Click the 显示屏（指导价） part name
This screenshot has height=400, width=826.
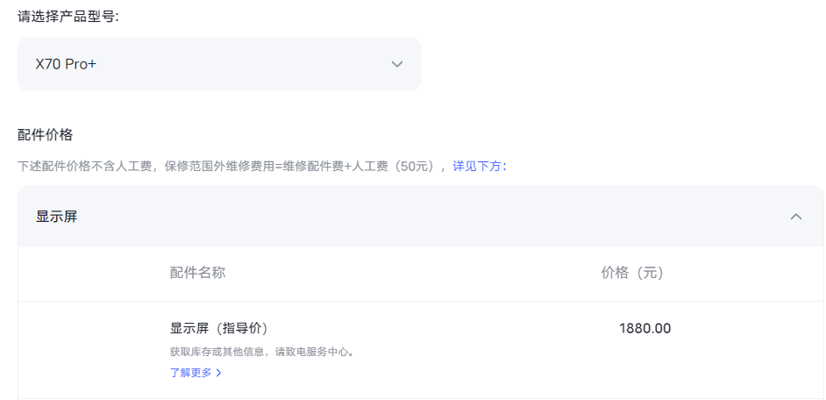(x=218, y=328)
